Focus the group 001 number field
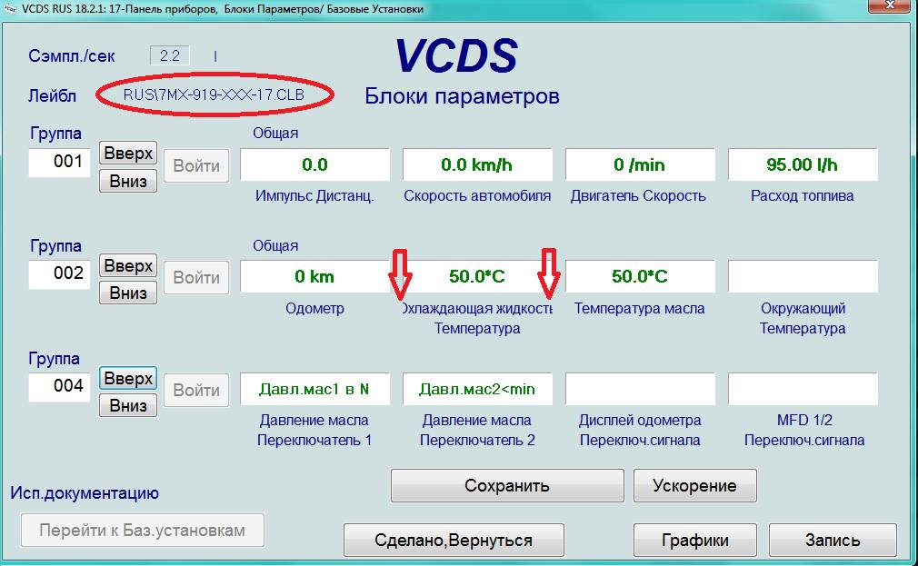Image resolution: width=918 pixels, height=566 pixels. (x=60, y=163)
